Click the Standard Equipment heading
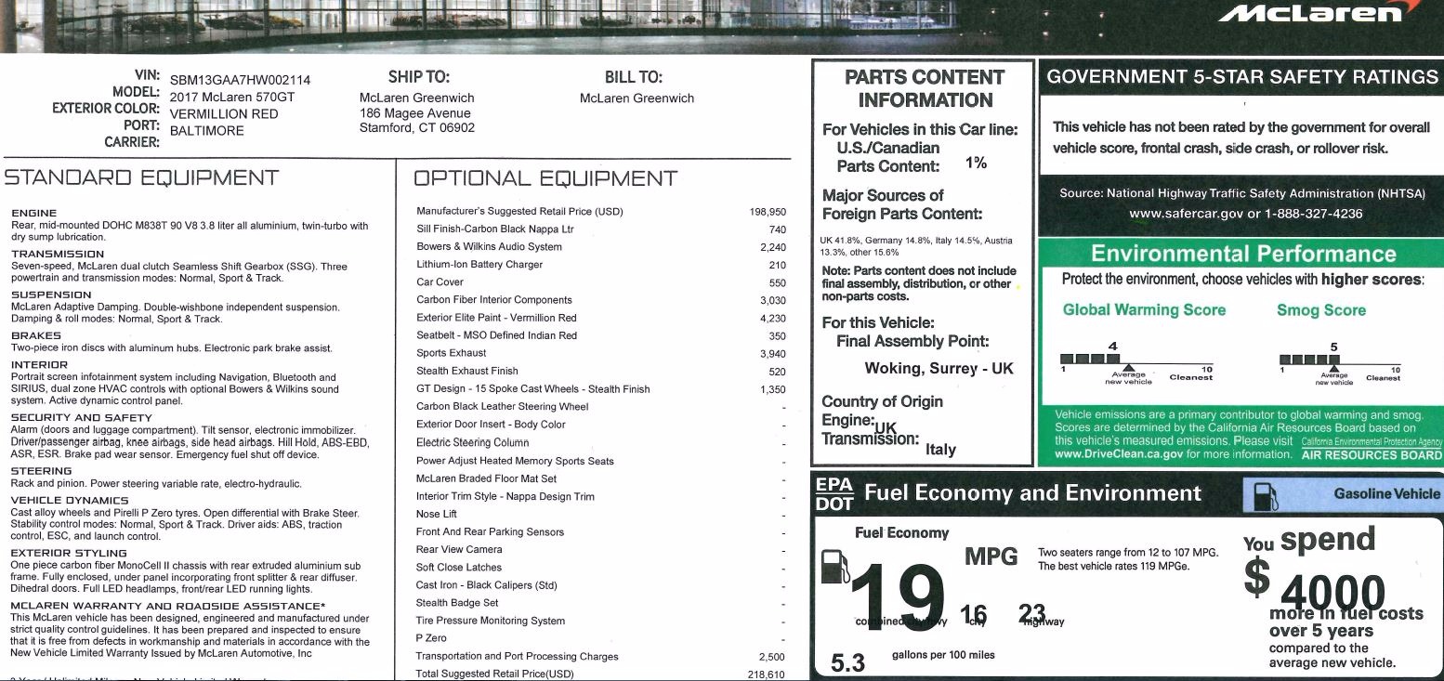Screen dimensions: 1444x681 point(141,177)
